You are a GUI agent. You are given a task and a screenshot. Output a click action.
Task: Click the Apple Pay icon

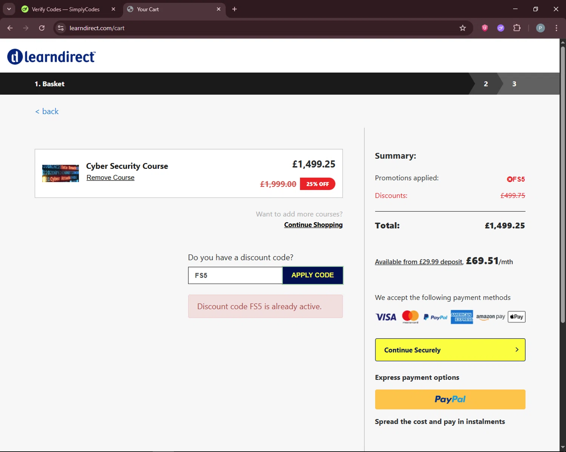click(517, 317)
